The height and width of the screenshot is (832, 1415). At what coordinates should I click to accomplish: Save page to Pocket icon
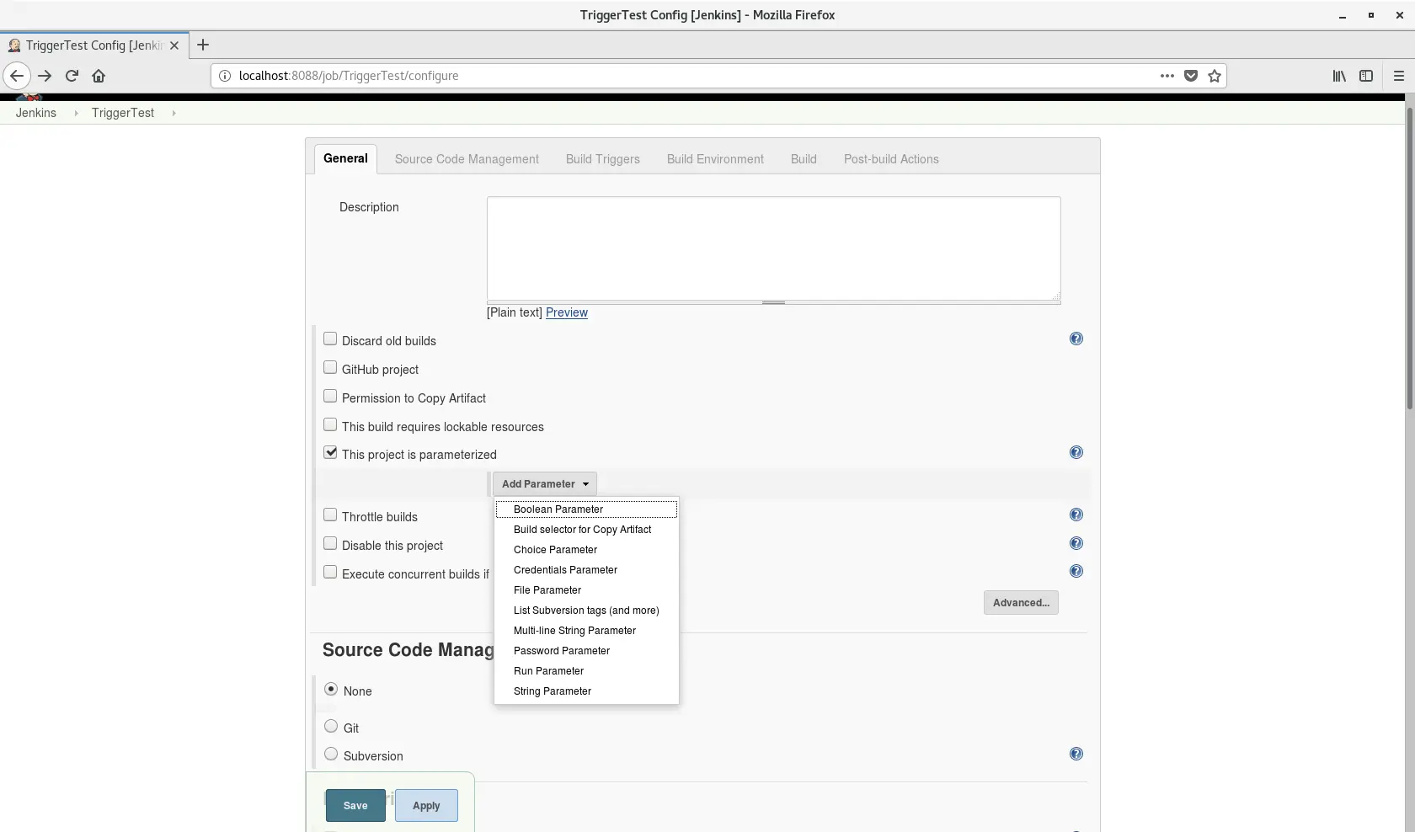pos(1191,76)
